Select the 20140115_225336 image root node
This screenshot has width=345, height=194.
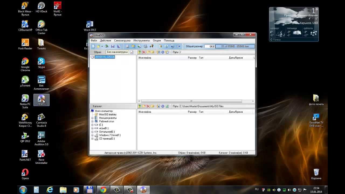pyautogui.click(x=105, y=57)
